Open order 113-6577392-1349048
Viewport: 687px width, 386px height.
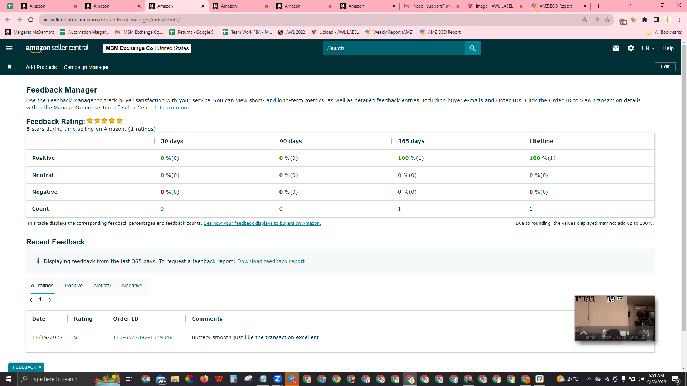pos(143,337)
